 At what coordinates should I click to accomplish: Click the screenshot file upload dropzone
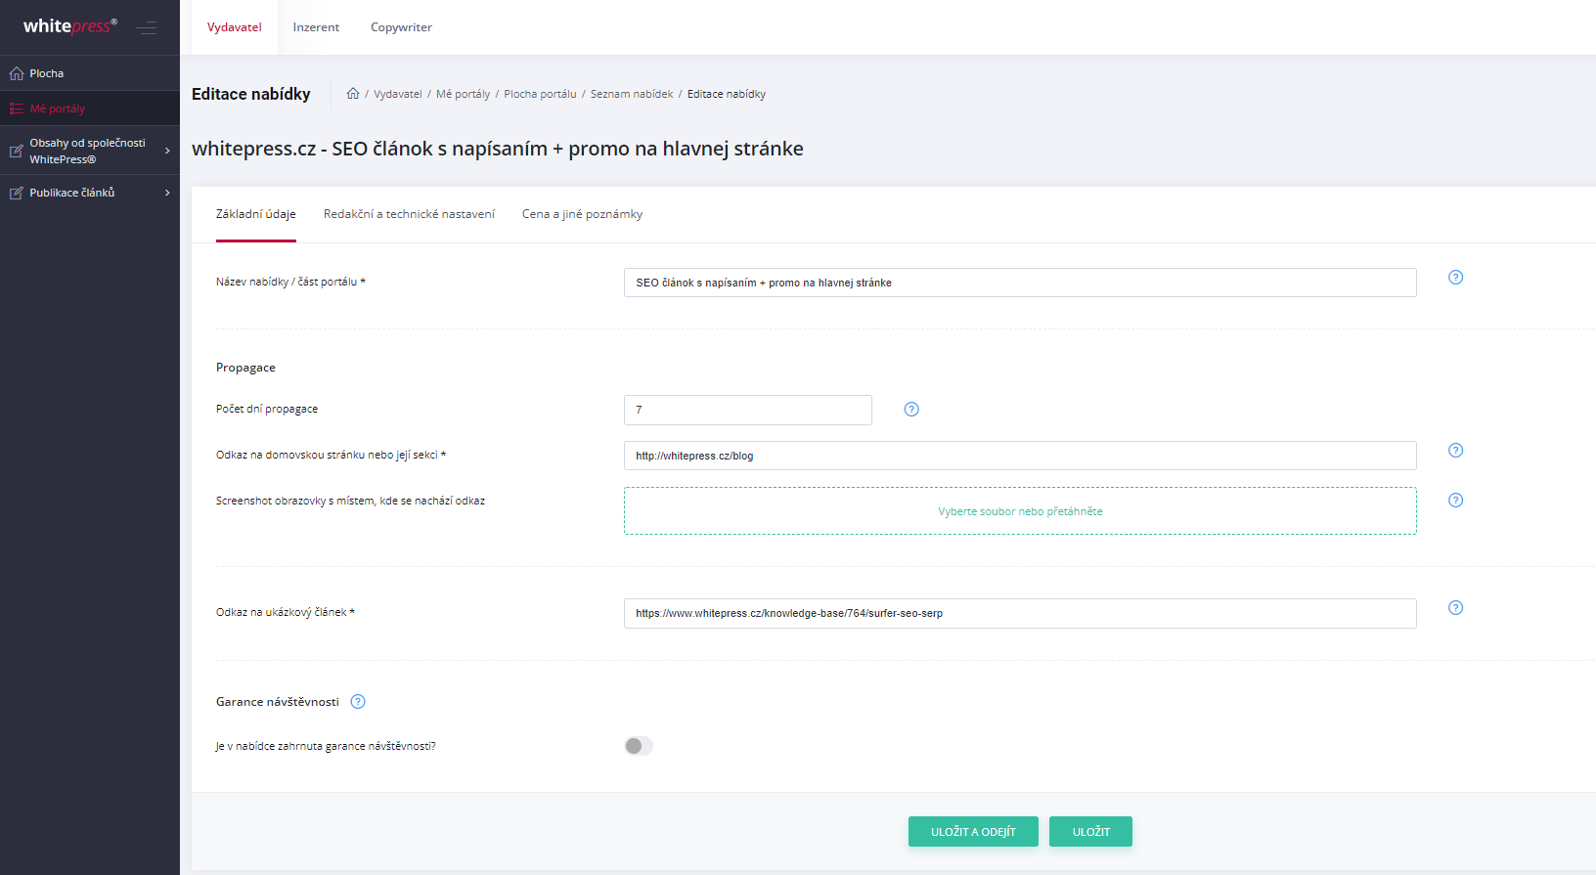pyautogui.click(x=1020, y=511)
